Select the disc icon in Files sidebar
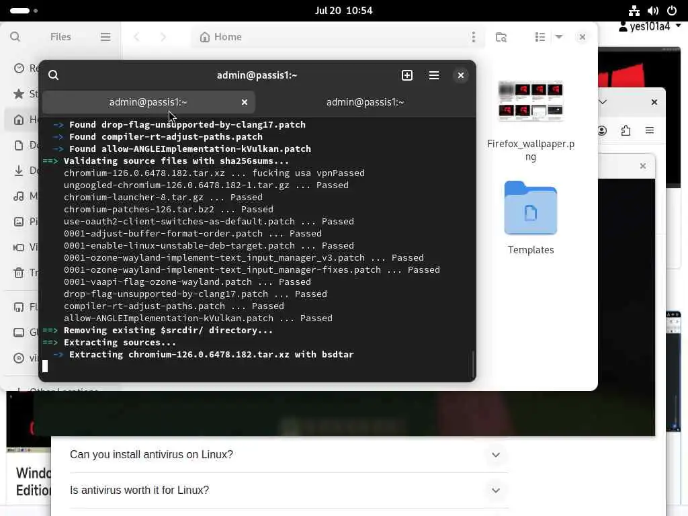Viewport: 688px width, 516px height. [x=19, y=358]
